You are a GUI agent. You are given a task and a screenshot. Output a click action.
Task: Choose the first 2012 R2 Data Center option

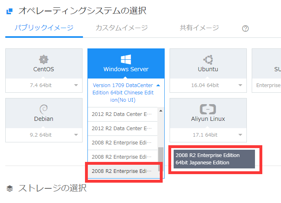(122, 114)
